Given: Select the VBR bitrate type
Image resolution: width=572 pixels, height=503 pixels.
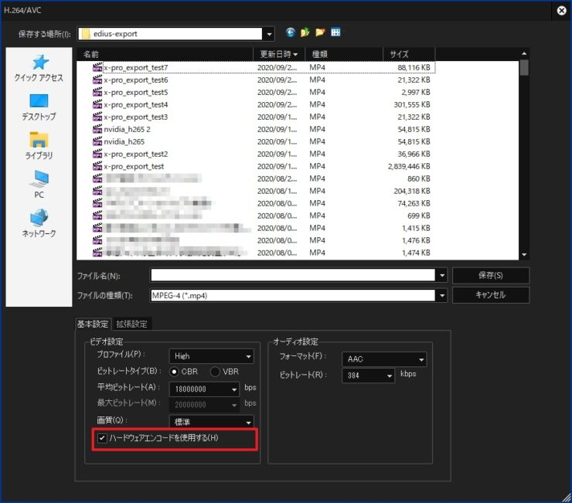Looking at the screenshot, I should click(x=216, y=372).
